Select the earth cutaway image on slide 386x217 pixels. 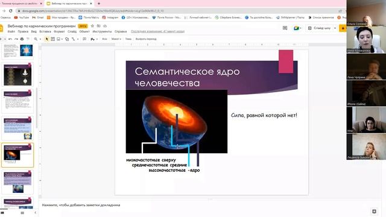[177, 121]
